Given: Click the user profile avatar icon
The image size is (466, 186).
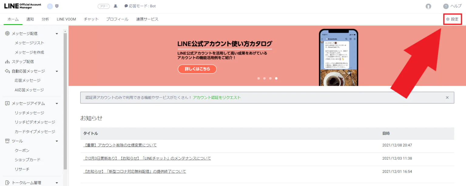Looking at the screenshot, I should click(428, 6).
